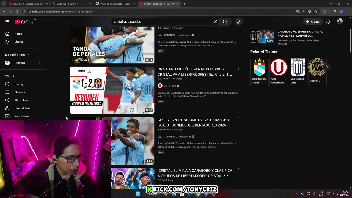
Task: Run search with the magnifier button
Action: pos(225,22)
